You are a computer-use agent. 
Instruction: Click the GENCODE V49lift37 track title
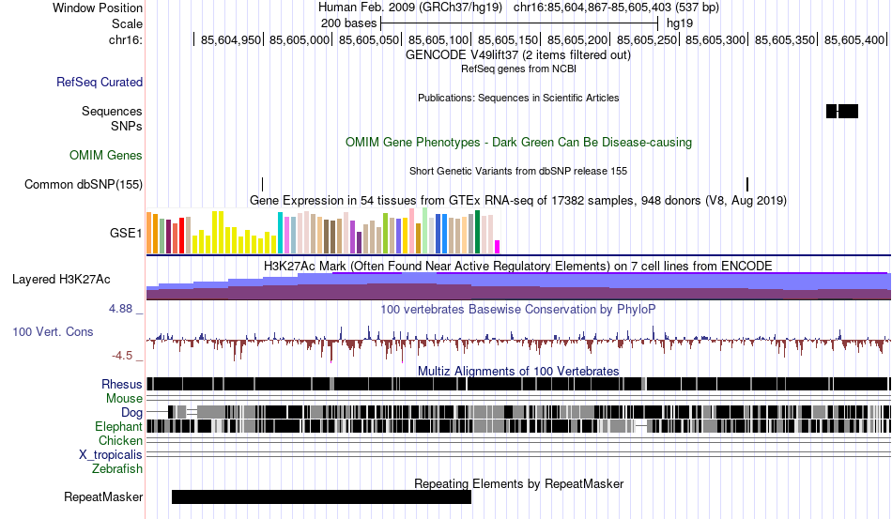coord(518,55)
